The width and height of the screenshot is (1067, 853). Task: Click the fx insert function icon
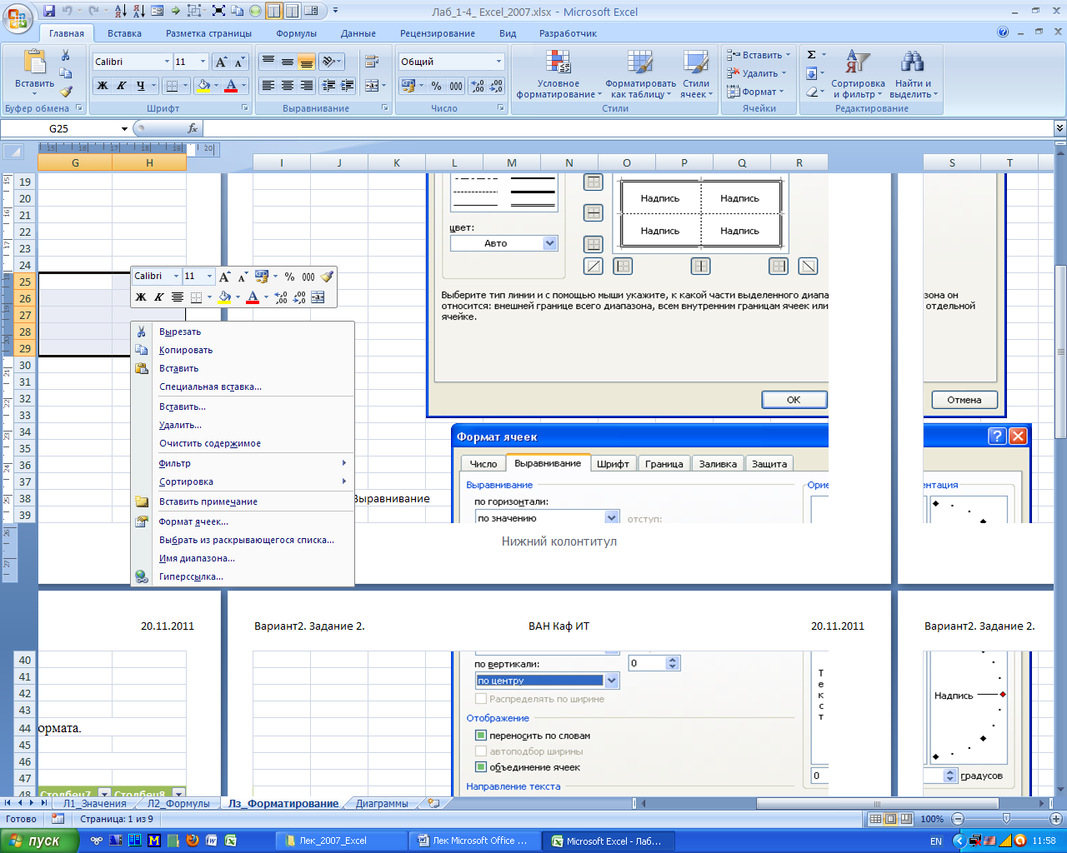click(x=193, y=128)
